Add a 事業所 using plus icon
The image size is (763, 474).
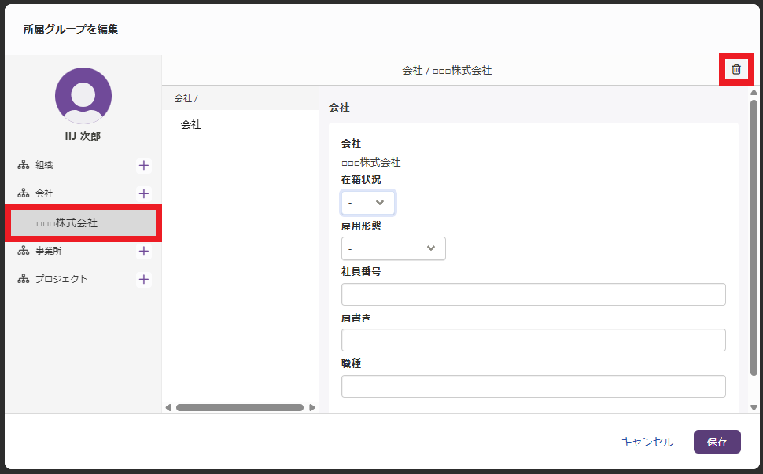tap(143, 252)
